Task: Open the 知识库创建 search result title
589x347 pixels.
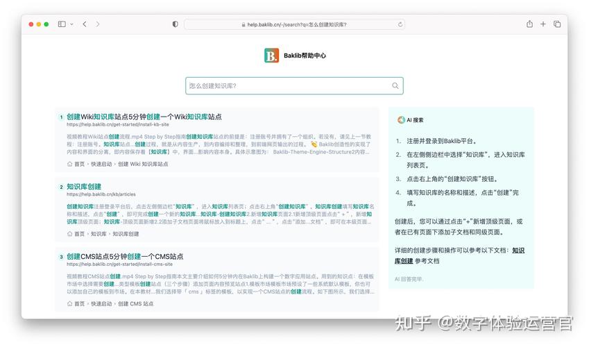Action: [x=84, y=187]
